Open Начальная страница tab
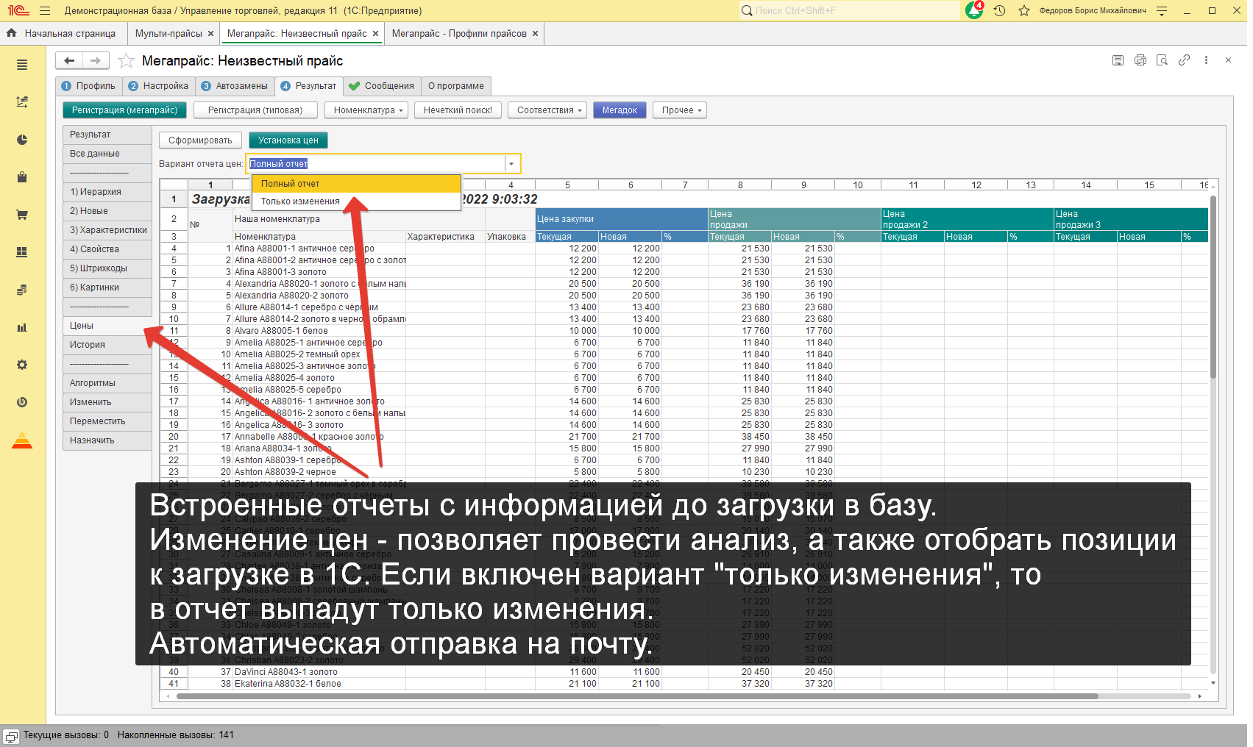The image size is (1253, 747). click(x=70, y=34)
